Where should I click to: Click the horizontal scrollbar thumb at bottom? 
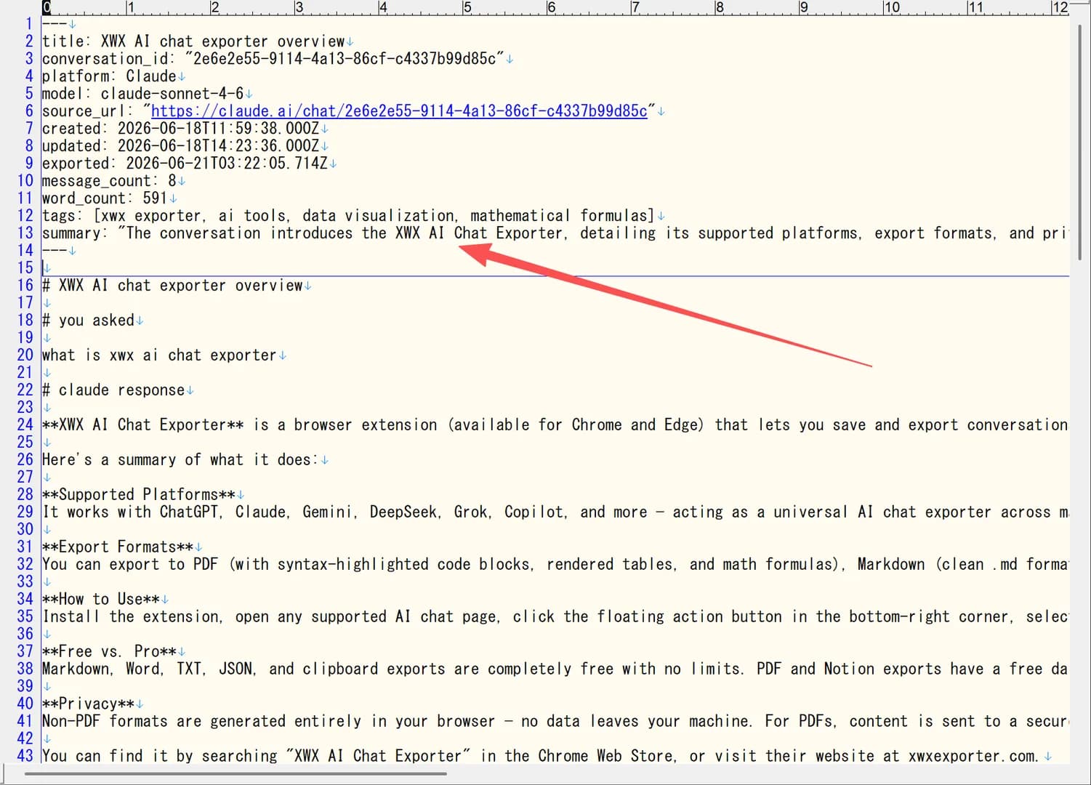[236, 773]
